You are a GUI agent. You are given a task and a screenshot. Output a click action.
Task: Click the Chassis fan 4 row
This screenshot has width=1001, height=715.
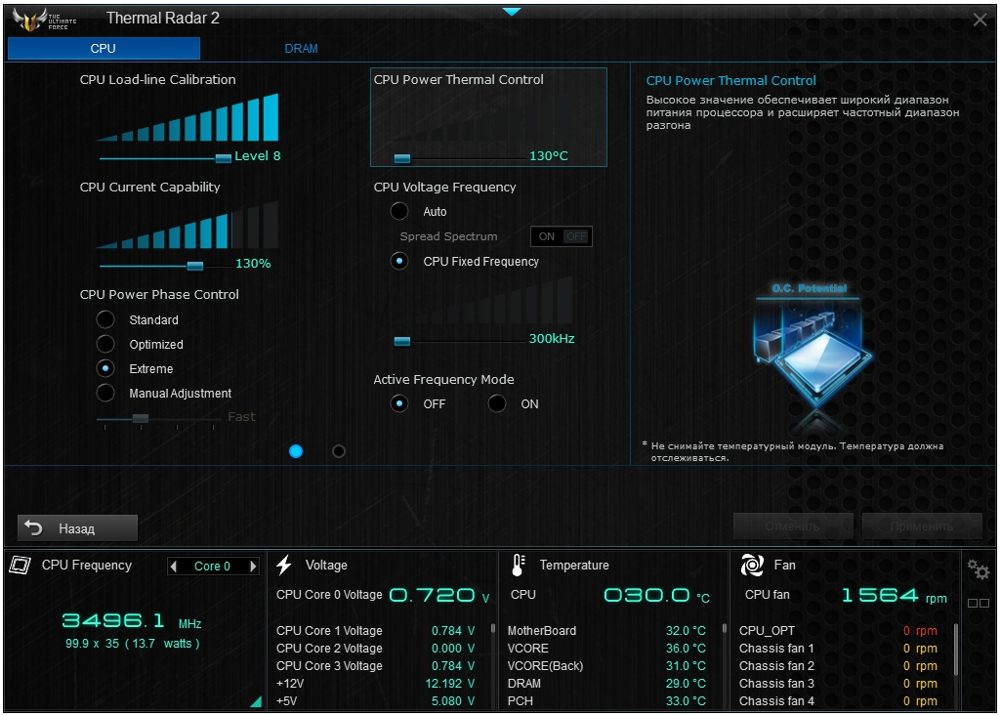(x=838, y=701)
